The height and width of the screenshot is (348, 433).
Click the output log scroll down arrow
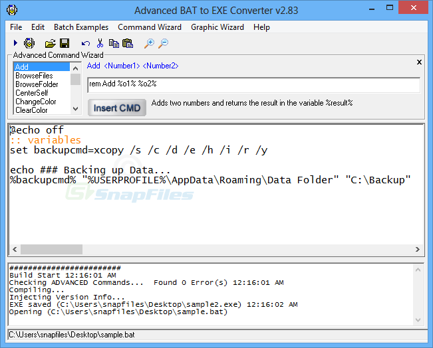(x=418, y=320)
